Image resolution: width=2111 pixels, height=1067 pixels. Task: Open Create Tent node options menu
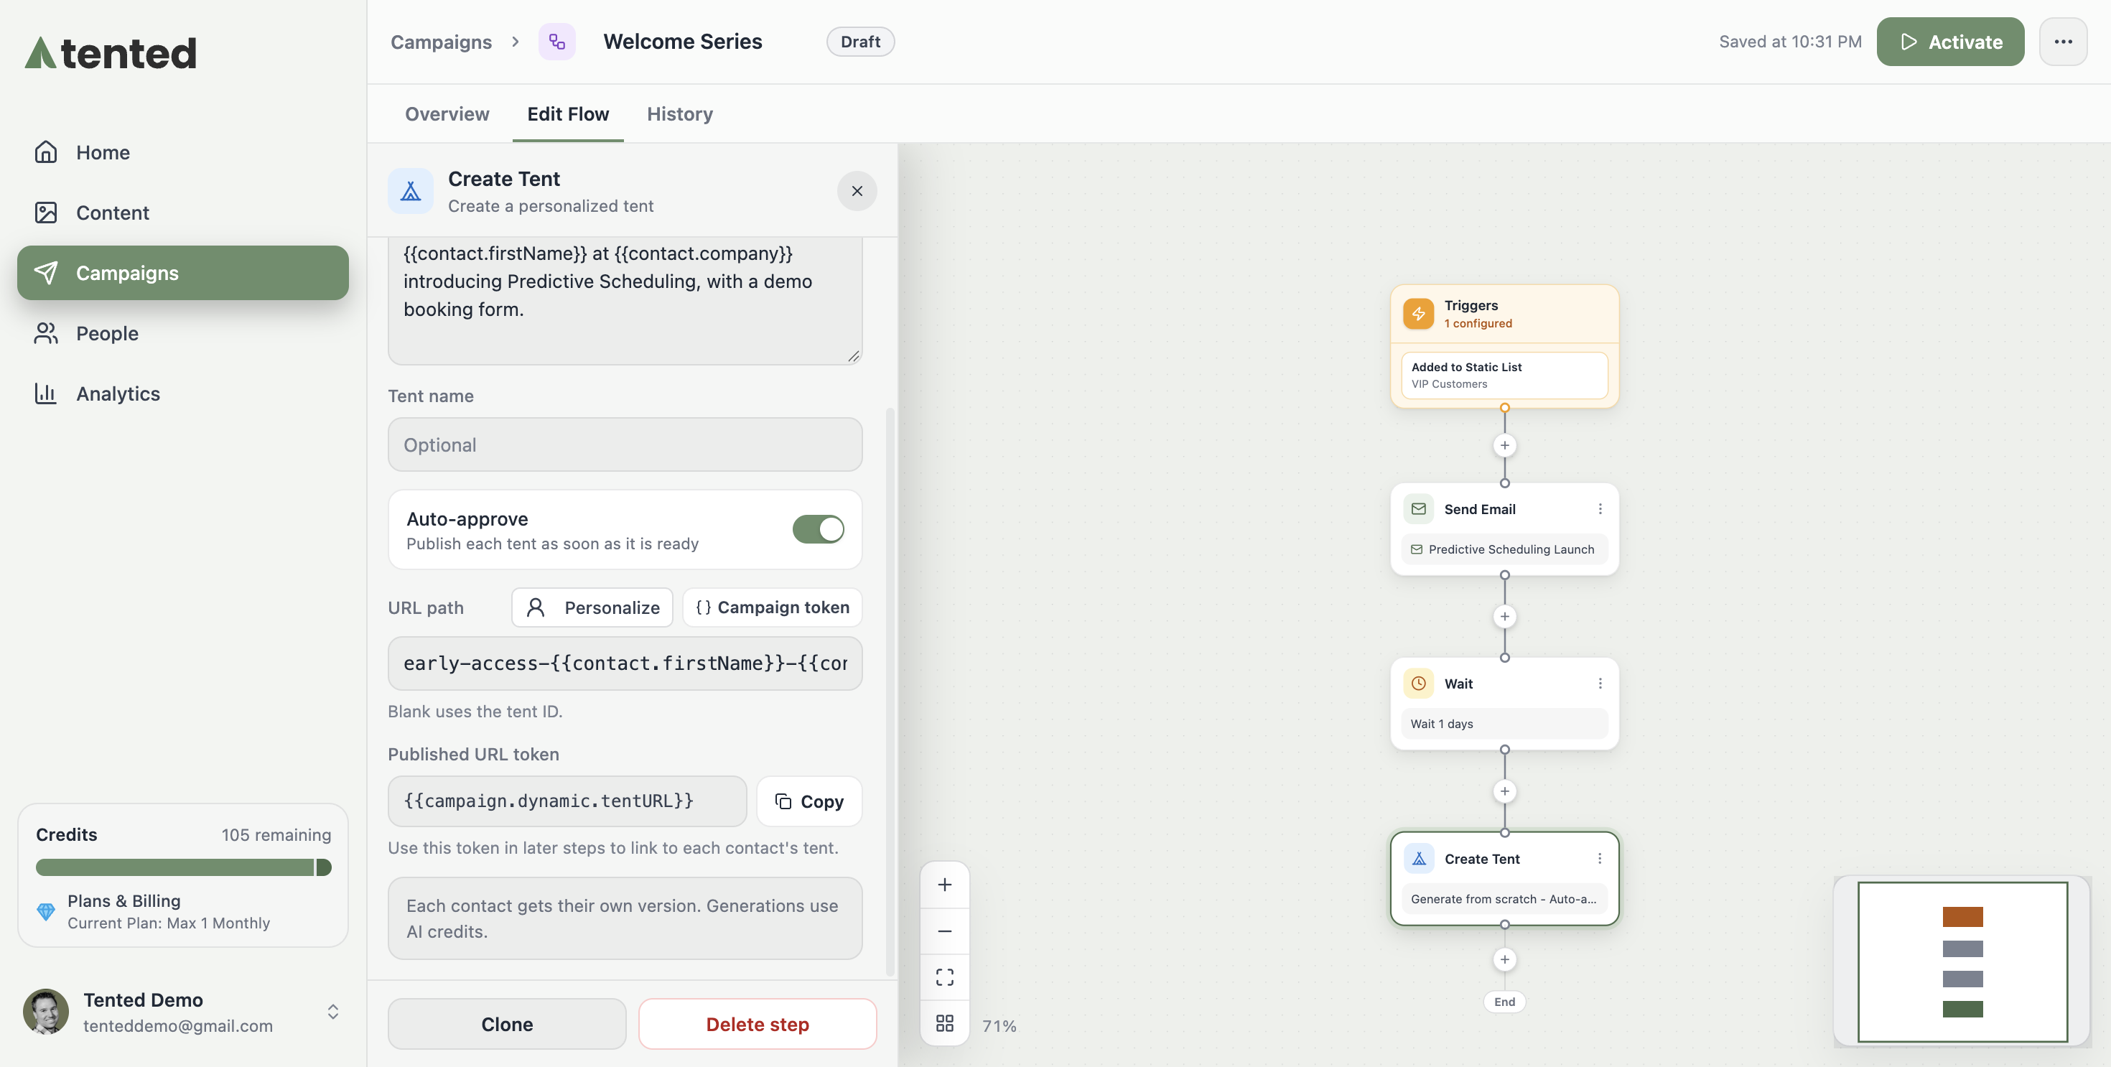point(1599,858)
